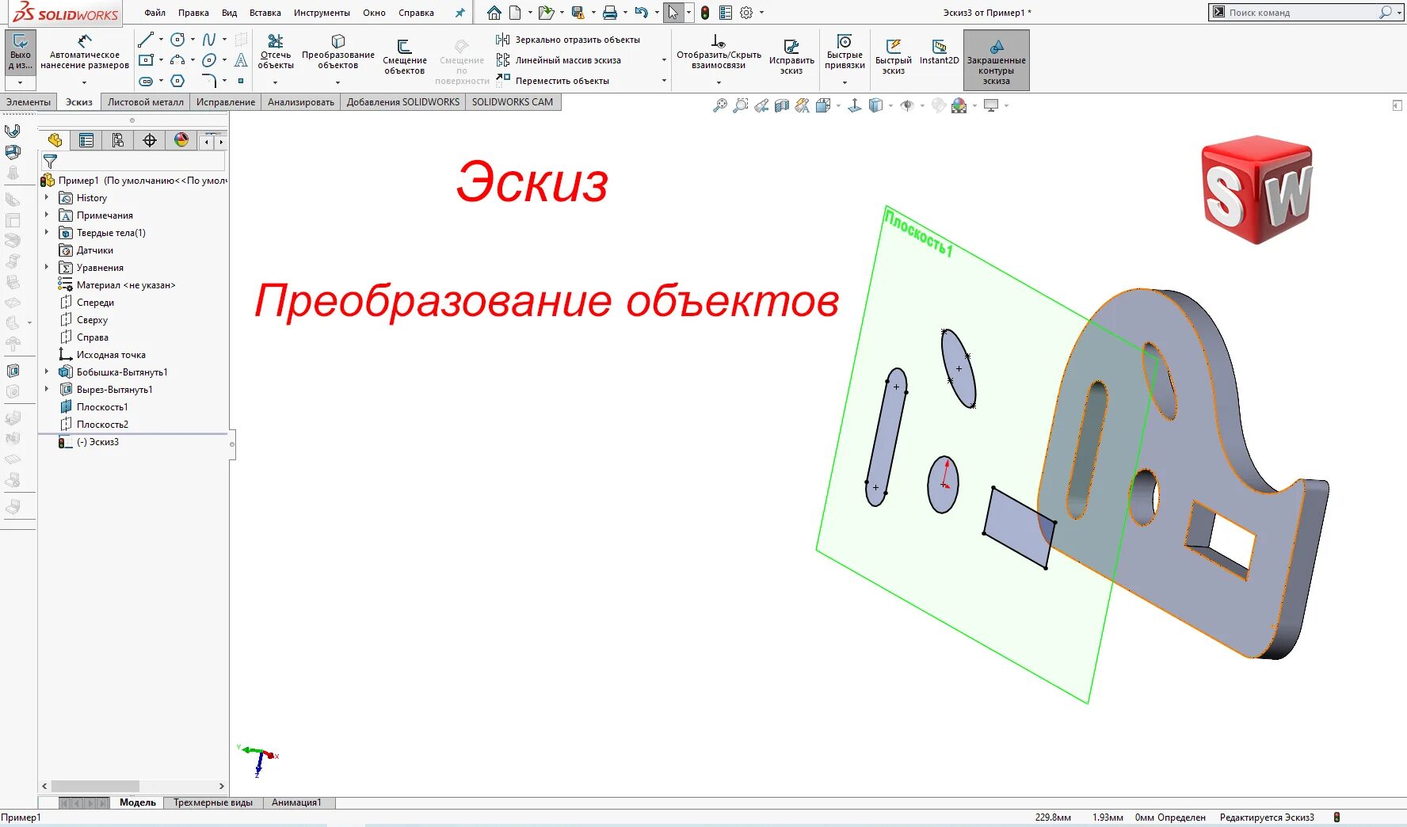
Task: Switch to the Трехмерные виды tab
Action: point(213,802)
